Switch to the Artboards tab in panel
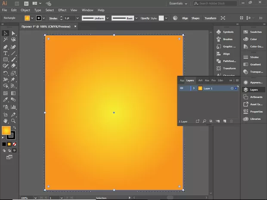This screenshot has height=200, width=267. (x=200, y=80)
